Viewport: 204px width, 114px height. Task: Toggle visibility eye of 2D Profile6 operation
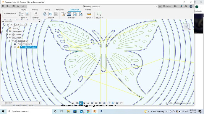coord(15,47)
